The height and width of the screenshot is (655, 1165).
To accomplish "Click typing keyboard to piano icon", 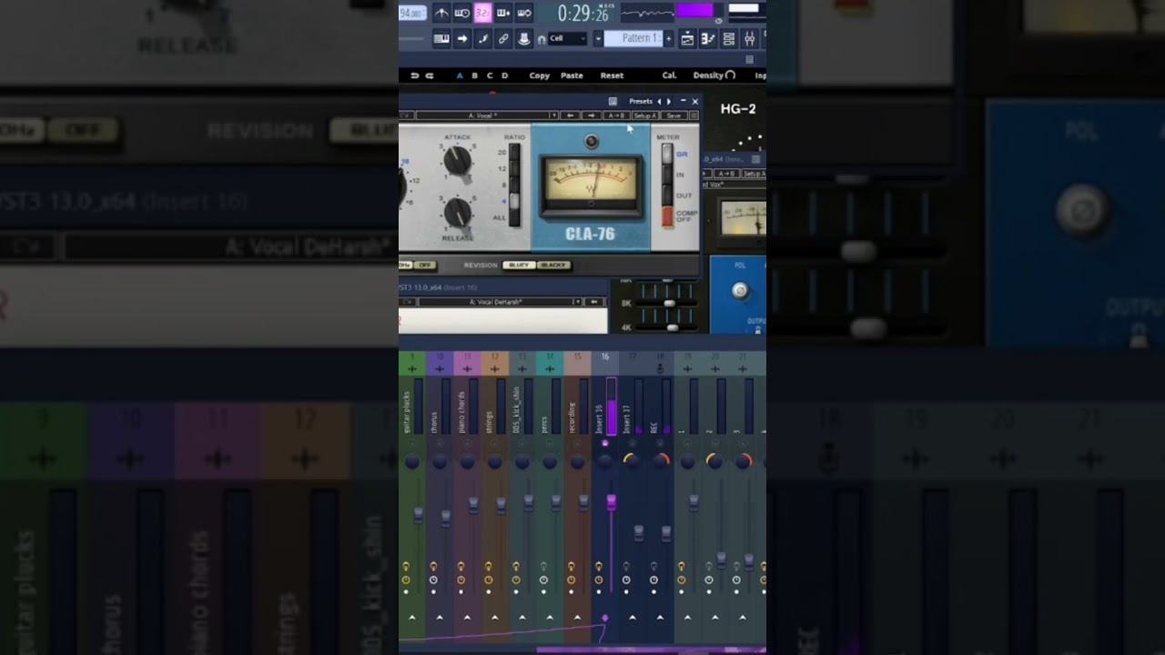I will (x=441, y=38).
